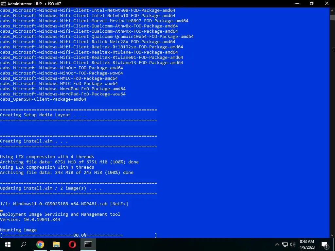The height and width of the screenshot is (251, 335).
Task: Select the Command Prompt taskbar button
Action: [88, 244]
